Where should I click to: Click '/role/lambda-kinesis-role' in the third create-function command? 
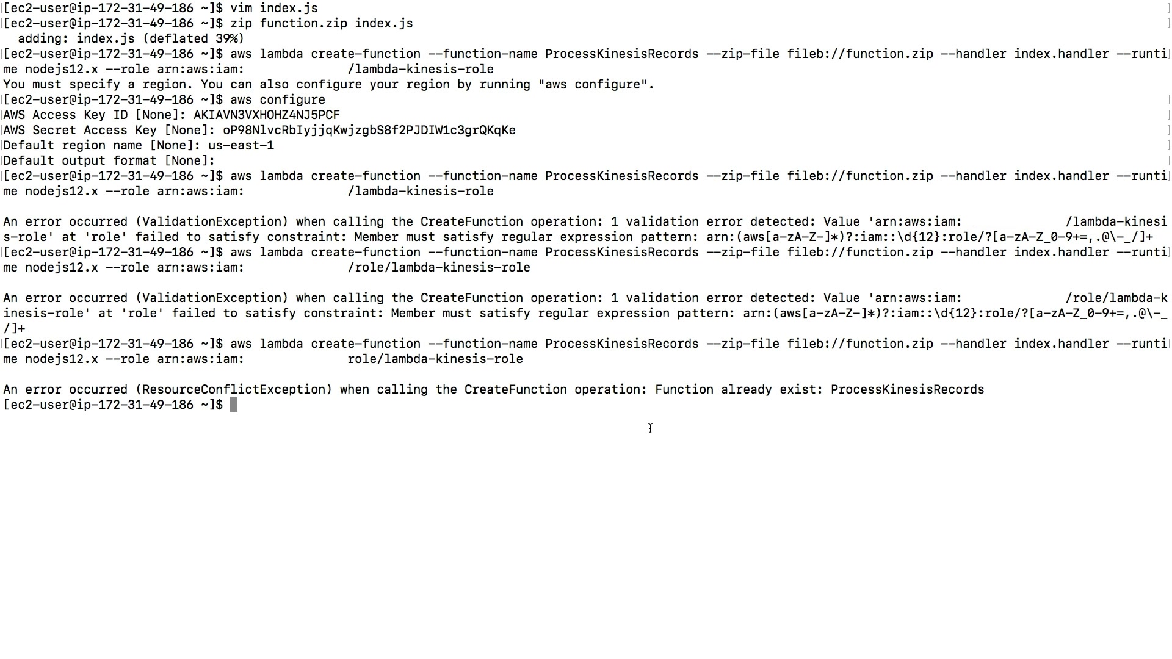pyautogui.click(x=439, y=268)
